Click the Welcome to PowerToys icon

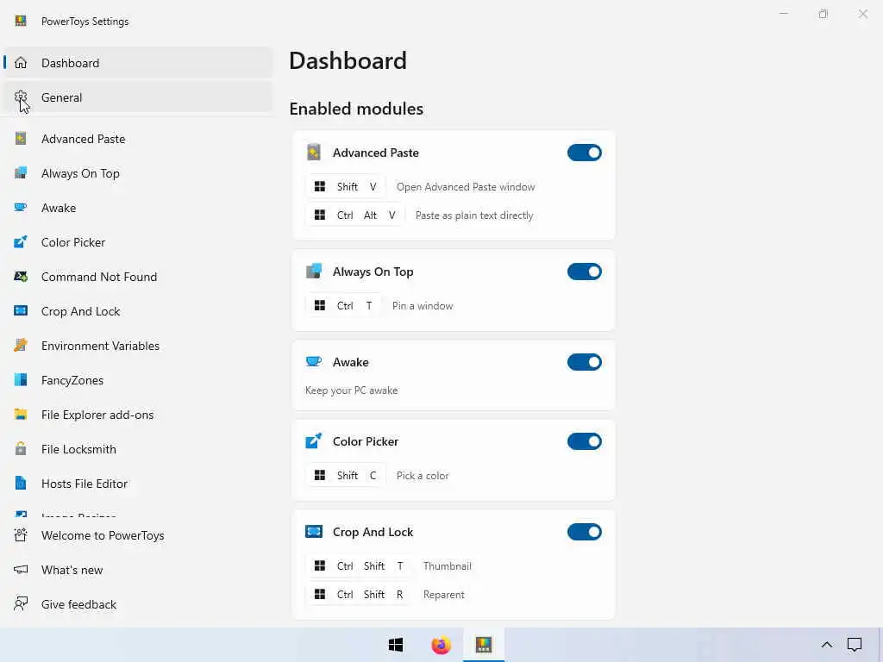click(21, 534)
